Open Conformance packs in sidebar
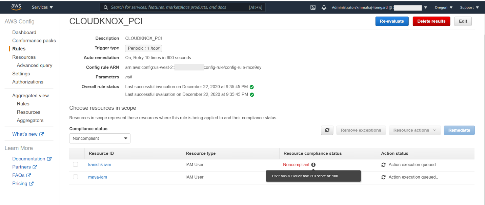485x205 pixels. tap(34, 41)
